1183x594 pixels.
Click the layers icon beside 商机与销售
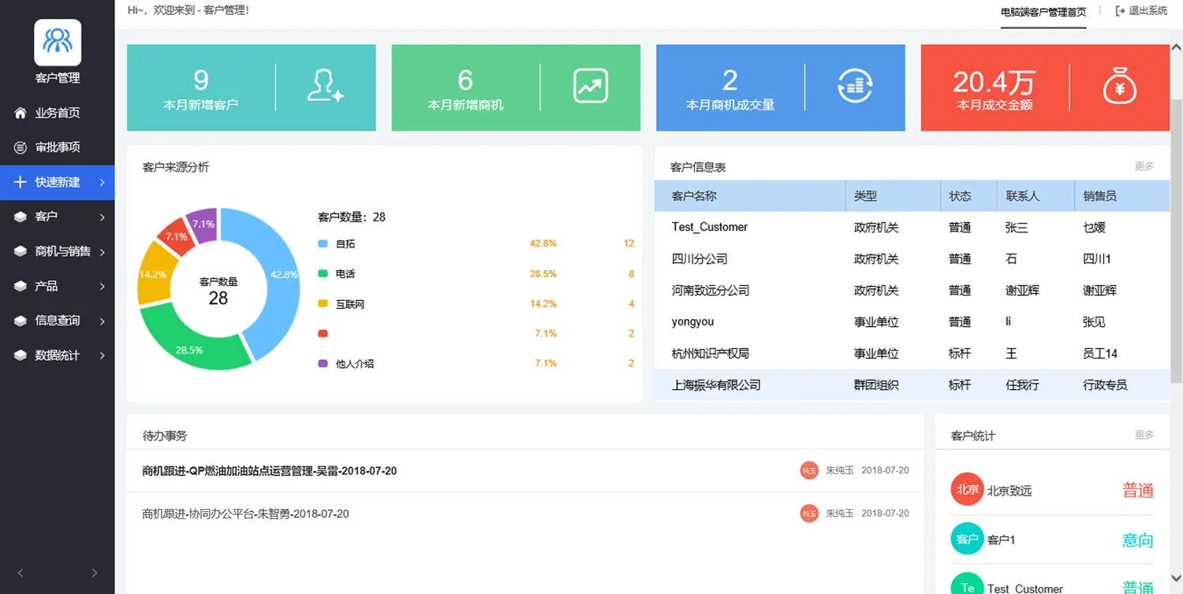point(21,251)
